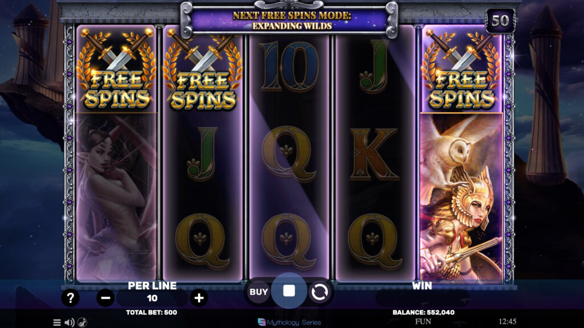This screenshot has width=584, height=328.
Task: Mute the sound with the speaker icon
Action: tap(69, 322)
